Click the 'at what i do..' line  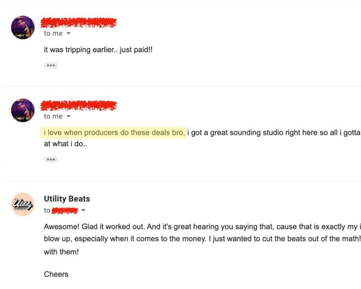(x=65, y=144)
